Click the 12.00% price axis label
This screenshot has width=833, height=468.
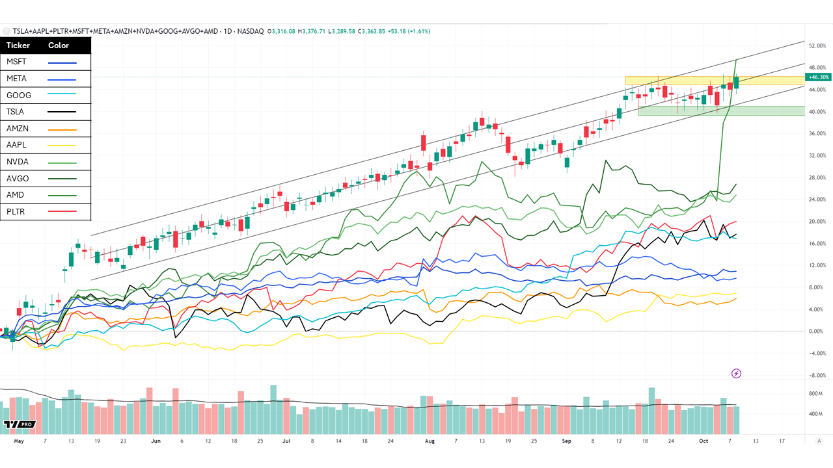(x=817, y=266)
